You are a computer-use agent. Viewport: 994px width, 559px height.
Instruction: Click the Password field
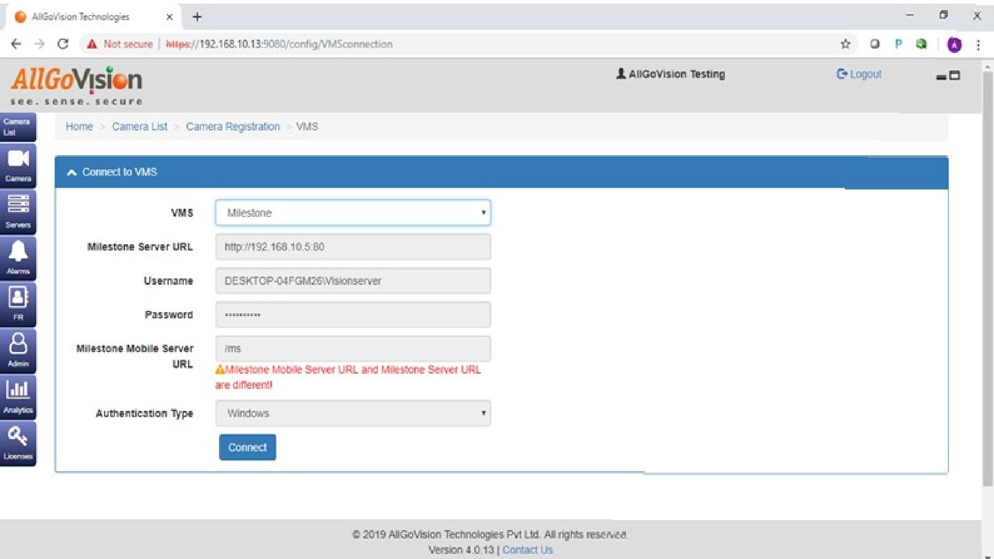353,315
